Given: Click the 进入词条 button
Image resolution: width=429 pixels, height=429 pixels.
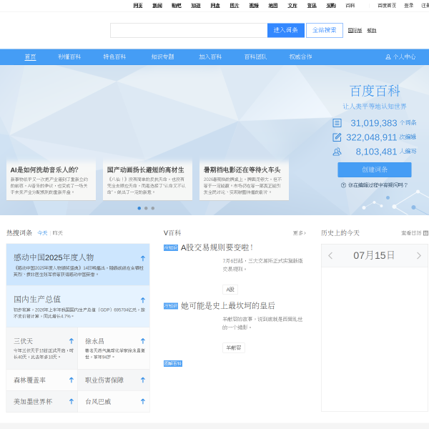Looking at the screenshot, I should coord(286,30).
